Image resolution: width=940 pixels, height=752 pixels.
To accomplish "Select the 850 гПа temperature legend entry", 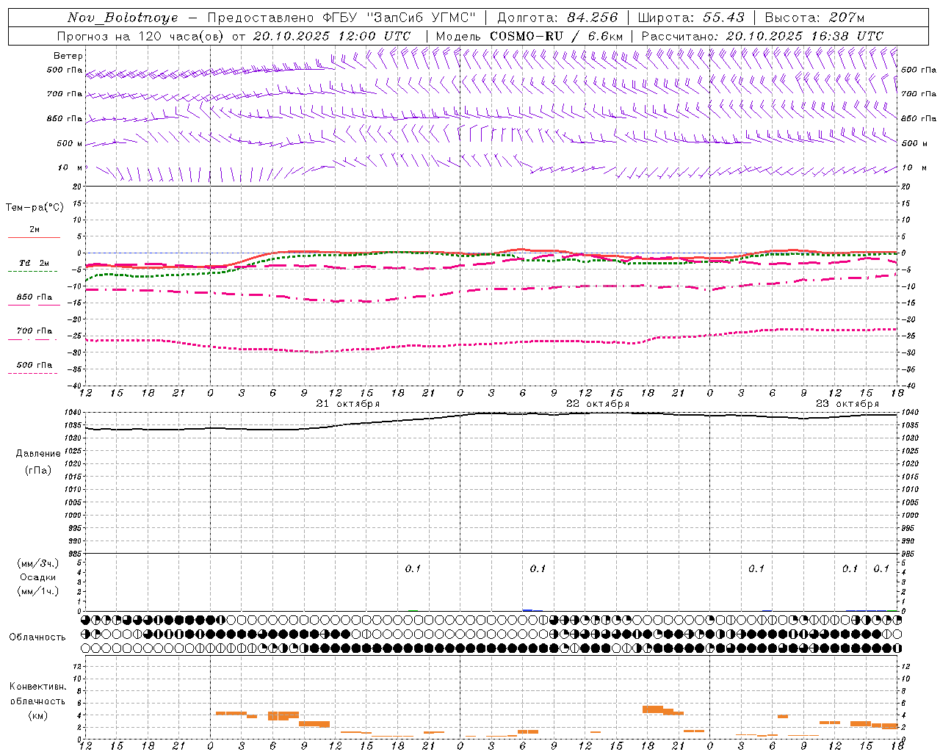I will pos(35,297).
